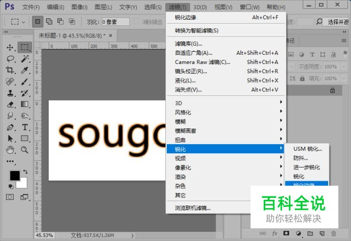
Task: Expand the 风格化 filter submenu
Action: tap(225, 112)
